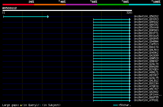163x107 pixels.
Task: Click the cyan alignment bar for Q9SRV5
Action: coord(111,39)
